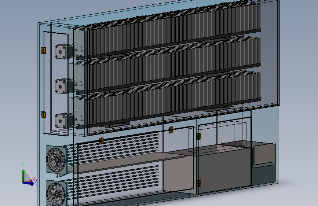The height and width of the screenshot is (206, 318).
Task: Select the middle stepper motor
Action: (x=64, y=86)
